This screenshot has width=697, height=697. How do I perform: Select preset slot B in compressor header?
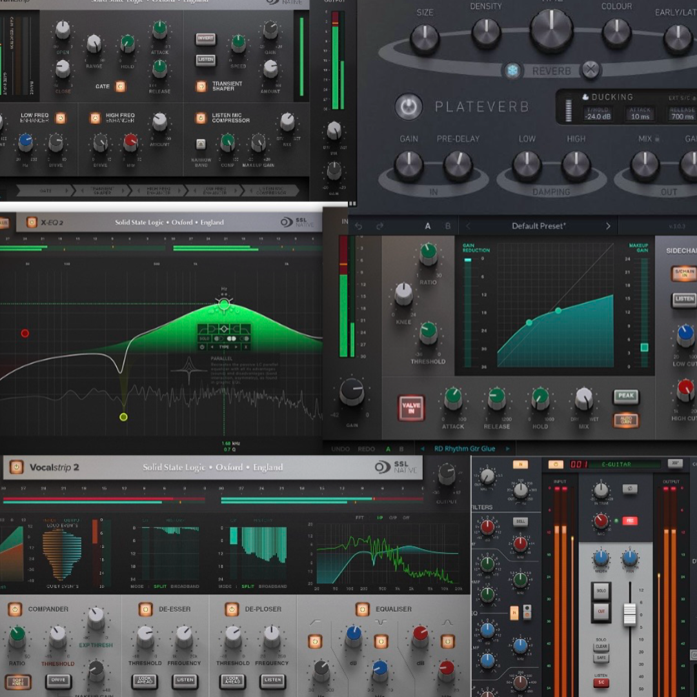[448, 227]
